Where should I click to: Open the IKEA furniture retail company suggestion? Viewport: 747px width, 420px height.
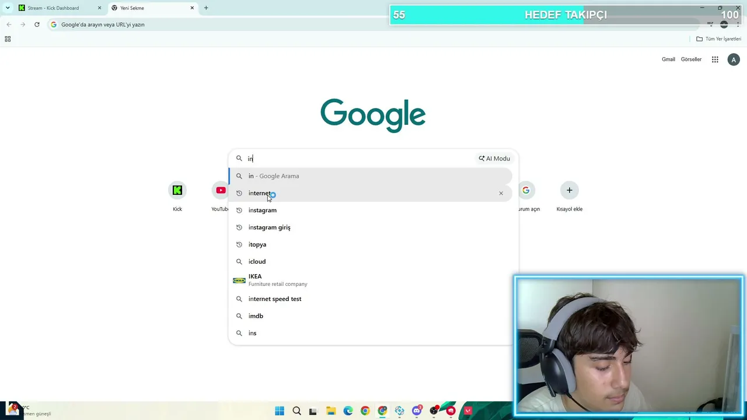[x=371, y=280]
